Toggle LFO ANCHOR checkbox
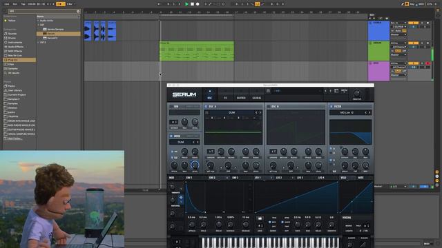Screen dimensions: 442x248 pos(282,222)
